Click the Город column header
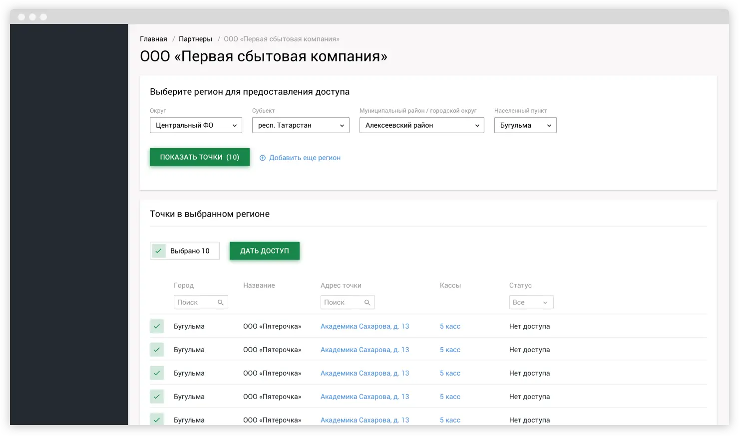The image size is (739, 436). click(184, 285)
